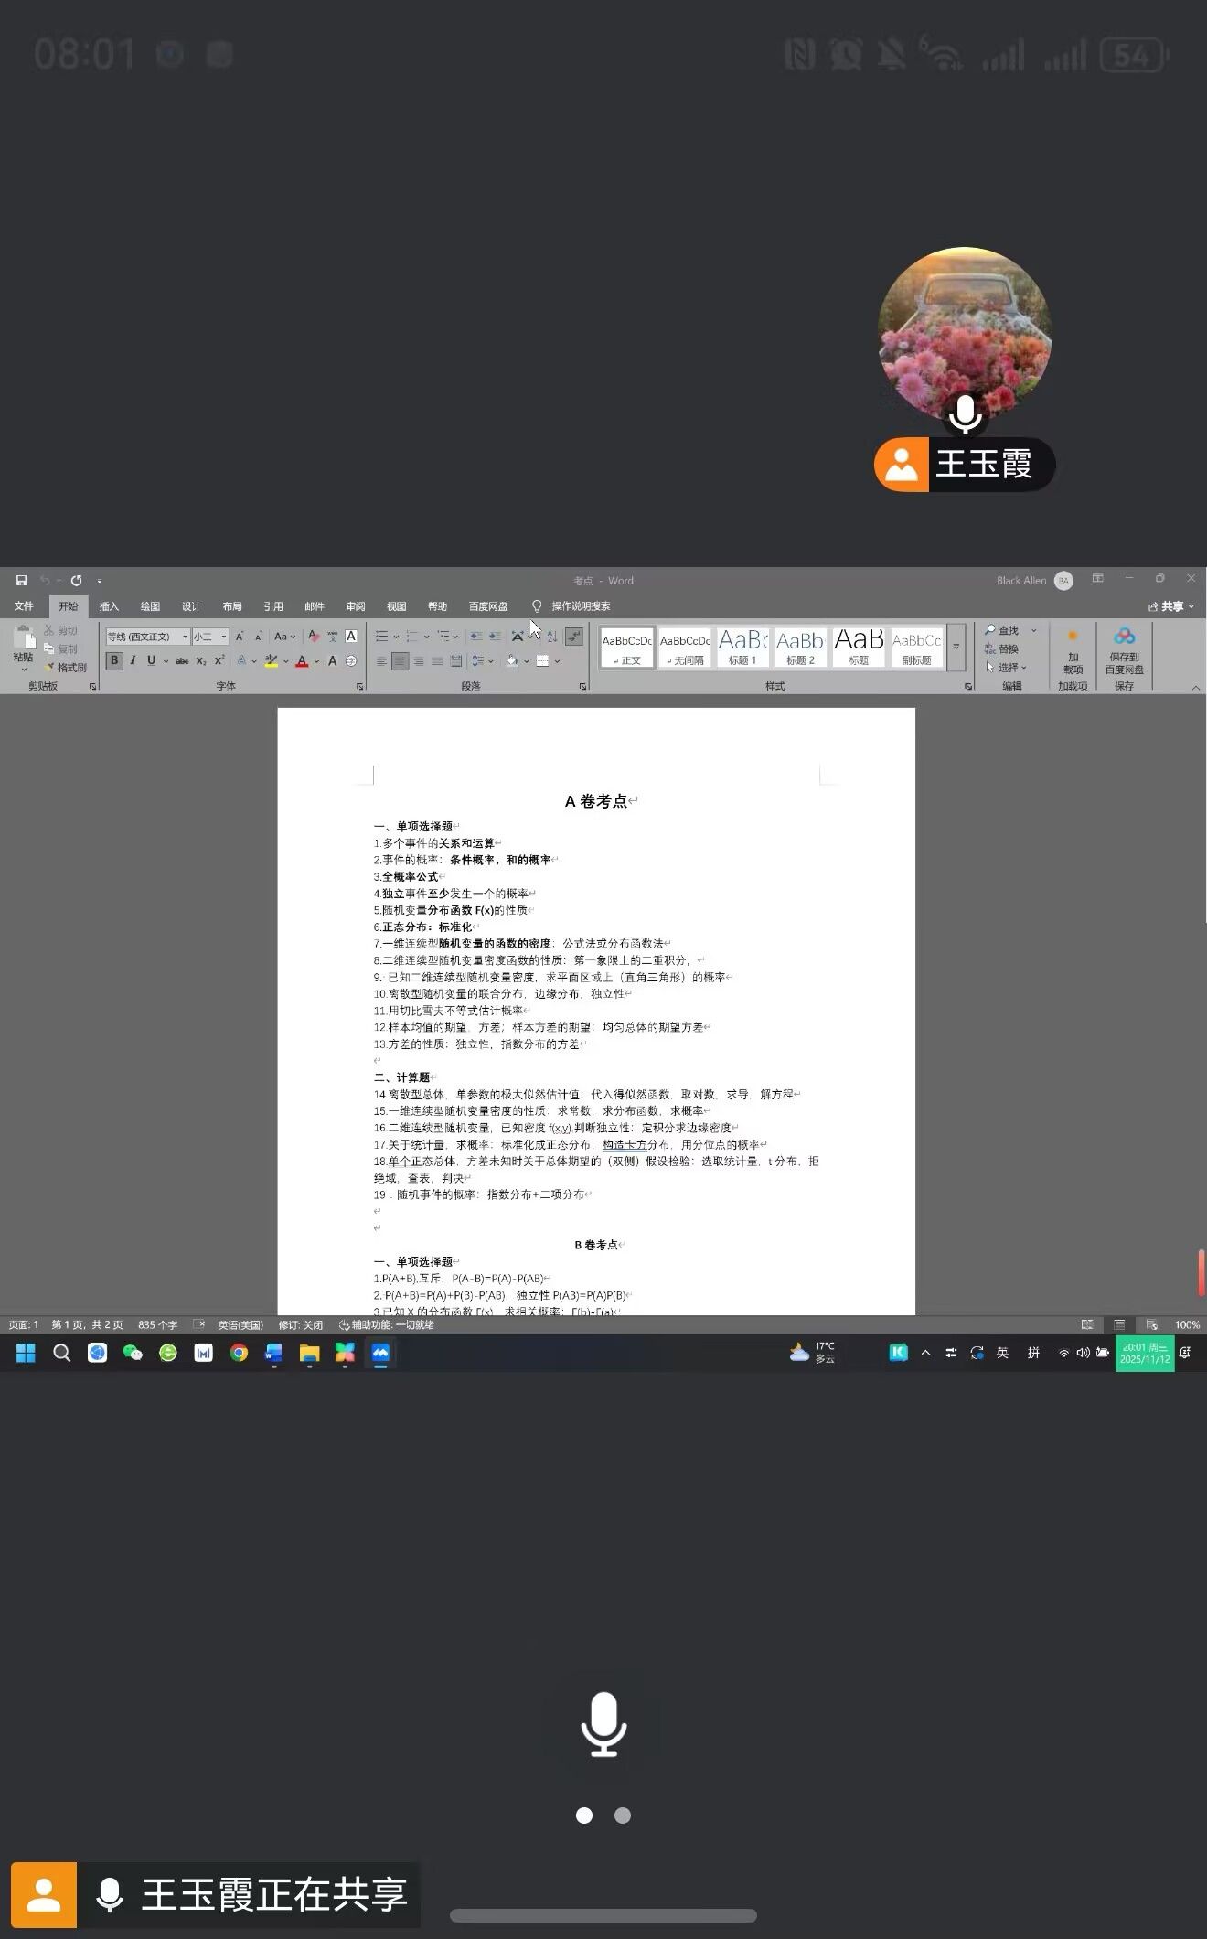Viewport: 1207px width, 1939px height.
Task: Toggle Italic formatting button
Action: (133, 661)
